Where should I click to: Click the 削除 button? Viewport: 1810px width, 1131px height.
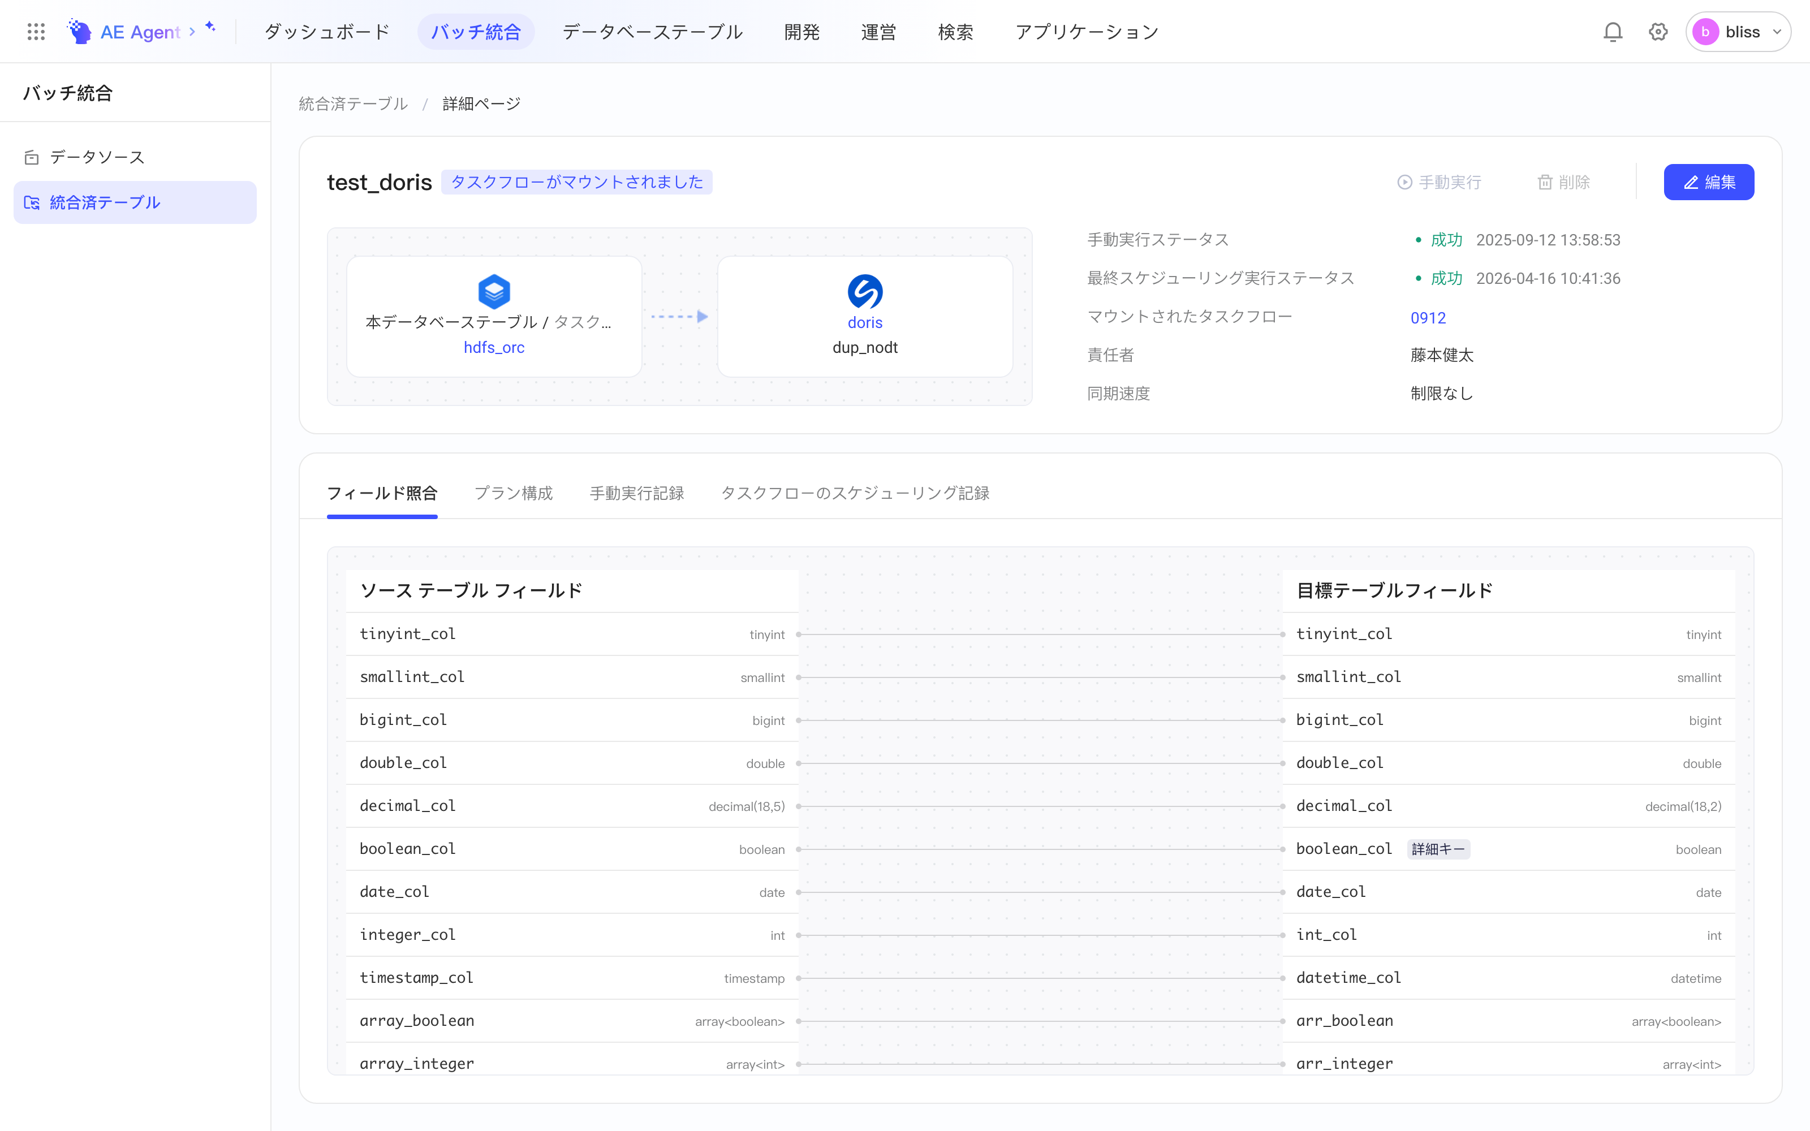point(1564,182)
